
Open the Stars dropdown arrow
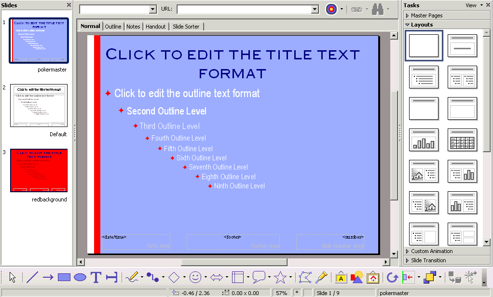point(290,277)
